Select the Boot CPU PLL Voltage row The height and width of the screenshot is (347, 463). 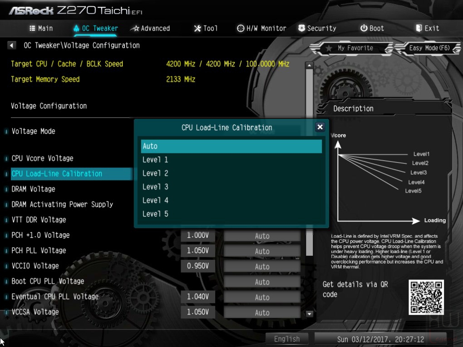(48, 281)
